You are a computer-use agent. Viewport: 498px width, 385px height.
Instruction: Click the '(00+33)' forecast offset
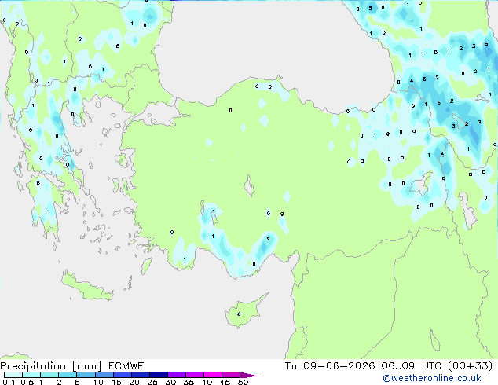coord(470,366)
